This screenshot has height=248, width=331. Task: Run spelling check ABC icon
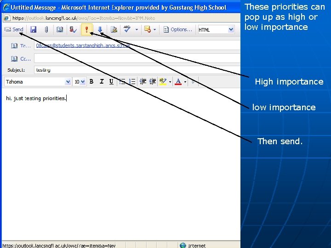click(127, 29)
